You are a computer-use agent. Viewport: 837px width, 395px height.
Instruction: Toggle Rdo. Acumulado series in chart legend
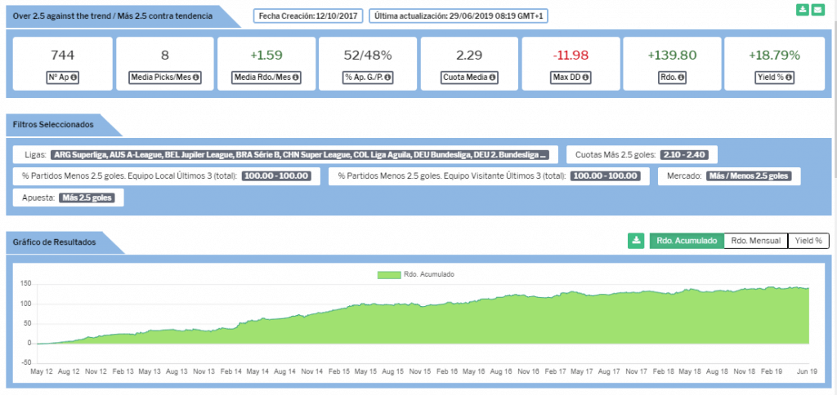(x=418, y=275)
